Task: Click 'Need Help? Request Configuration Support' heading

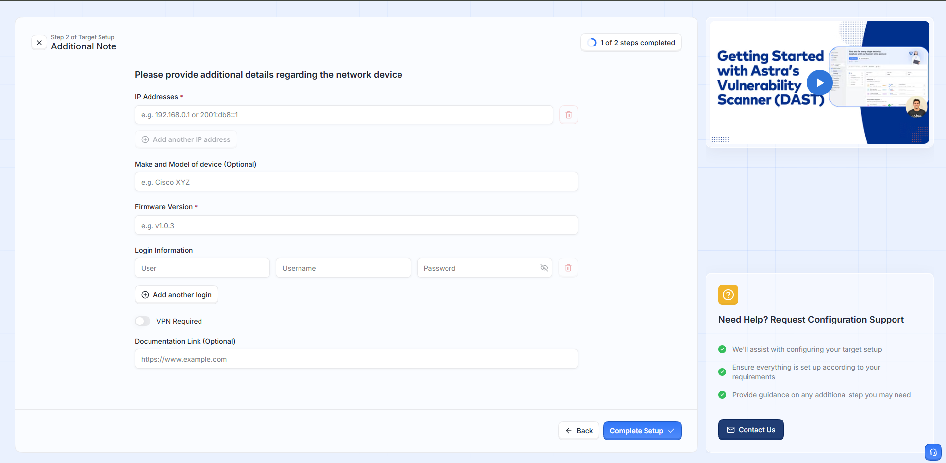Action: pos(811,320)
